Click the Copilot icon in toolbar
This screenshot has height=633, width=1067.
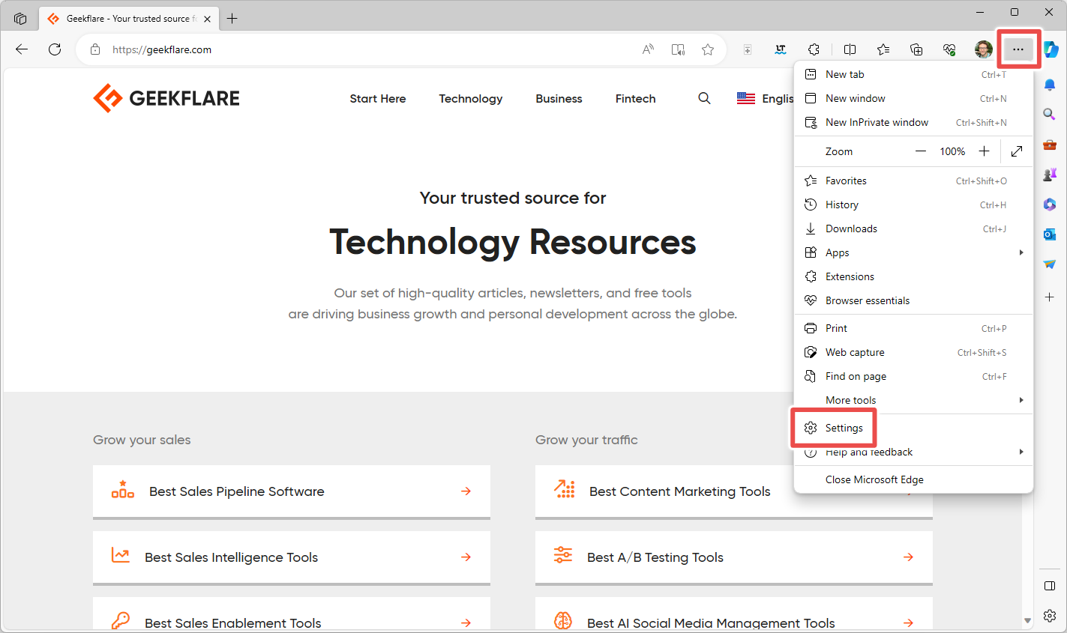tap(1051, 49)
